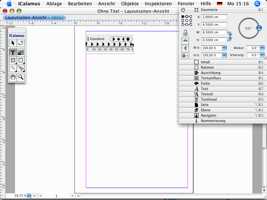Open the Objekte menu
Viewport: 267px width, 200px height.
tap(130, 4)
